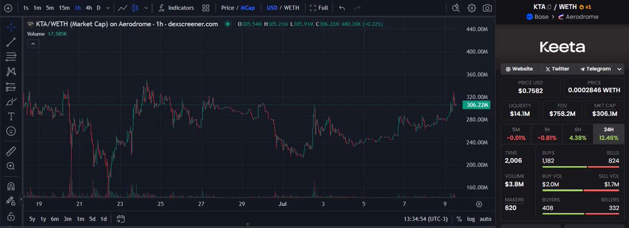Toggle lock all drawings padlock
This screenshot has height=228, width=629.
(11, 216)
